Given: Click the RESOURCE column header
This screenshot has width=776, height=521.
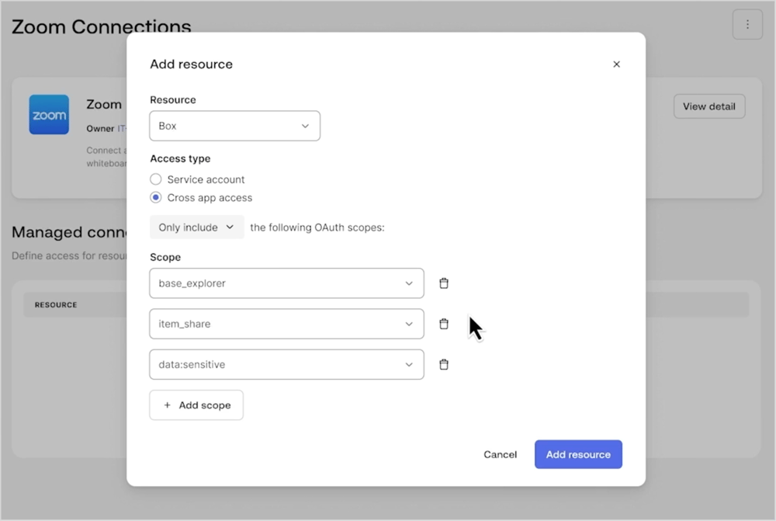Looking at the screenshot, I should pos(55,304).
